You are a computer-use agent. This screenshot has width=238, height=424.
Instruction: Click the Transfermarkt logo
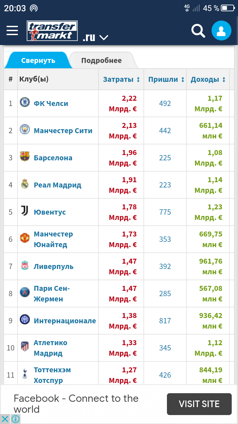52,31
